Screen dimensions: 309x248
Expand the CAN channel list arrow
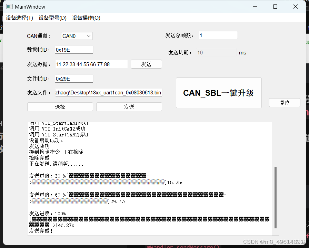tap(88, 36)
